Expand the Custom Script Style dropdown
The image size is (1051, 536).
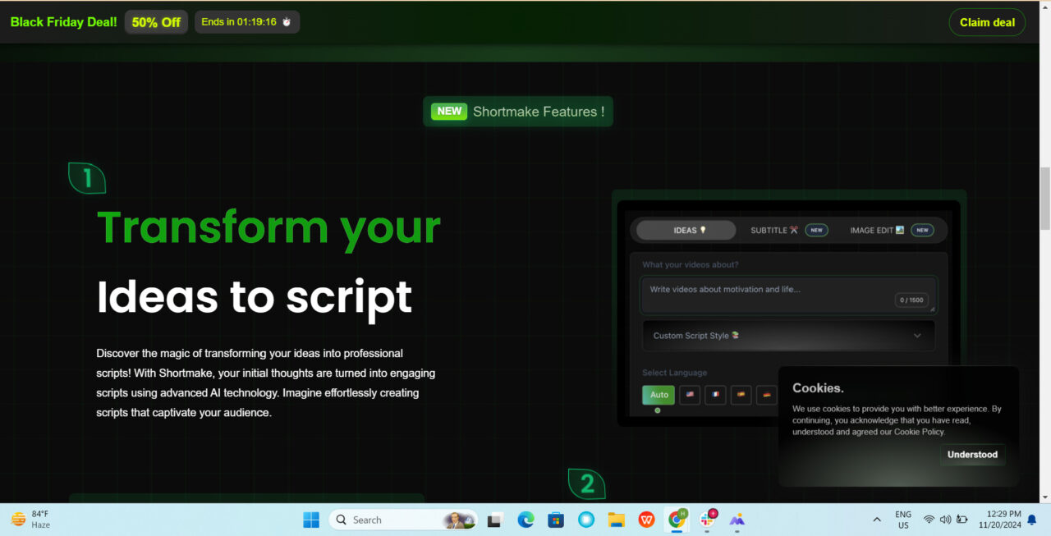[x=787, y=336]
